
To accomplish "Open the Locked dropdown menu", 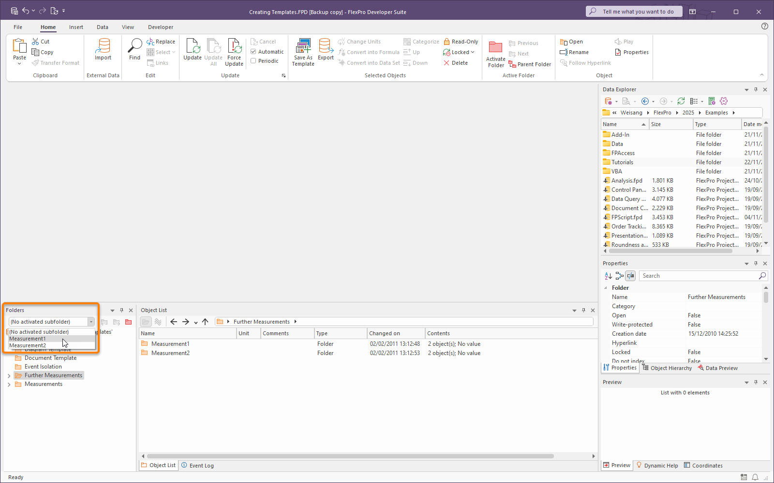I will (472, 52).
